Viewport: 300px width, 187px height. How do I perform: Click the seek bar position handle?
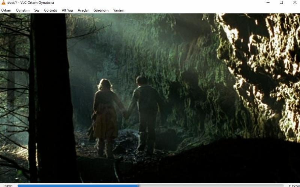tap(138, 185)
